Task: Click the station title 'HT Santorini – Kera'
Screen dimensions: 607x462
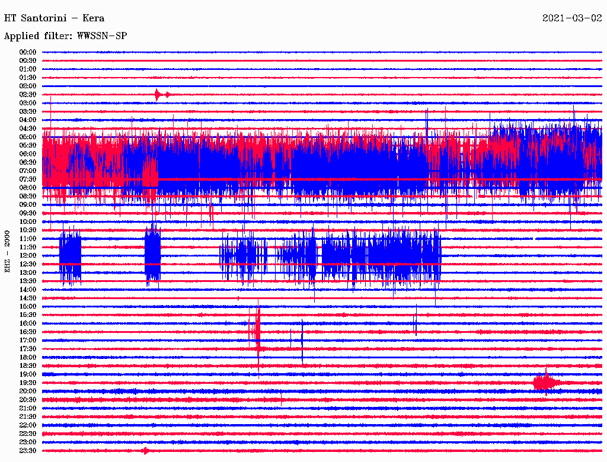Action: click(54, 18)
